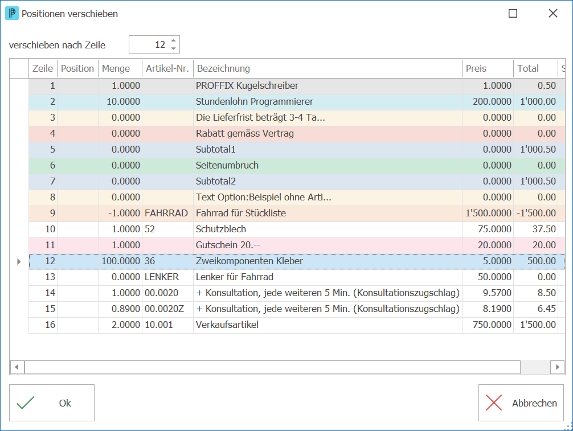The image size is (573, 431).
Task: Sort by the Zeile column header
Action: click(x=43, y=68)
